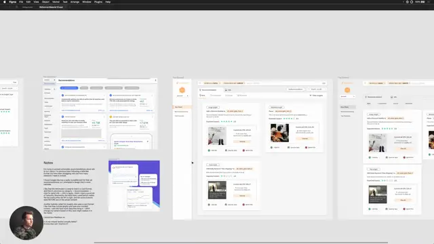The height and width of the screenshot is (244, 434).
Task: Open the Help menu
Action: pyautogui.click(x=108, y=2)
